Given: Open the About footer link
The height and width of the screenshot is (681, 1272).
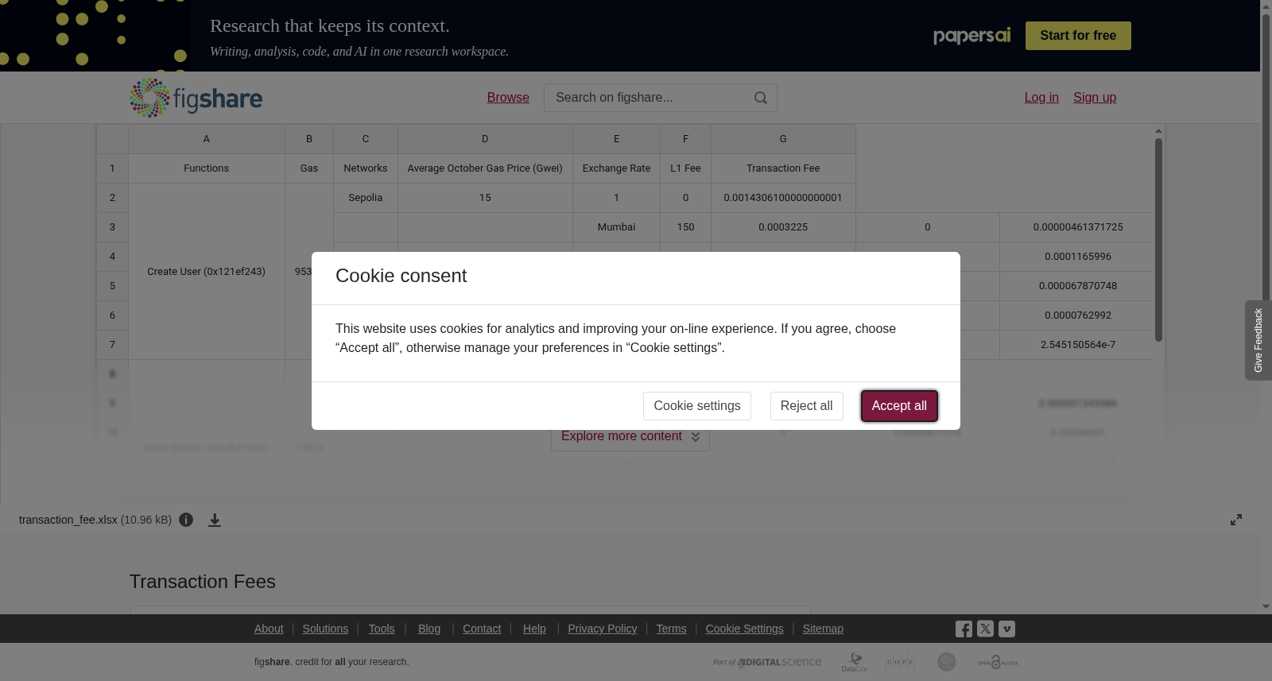Looking at the screenshot, I should click(269, 629).
